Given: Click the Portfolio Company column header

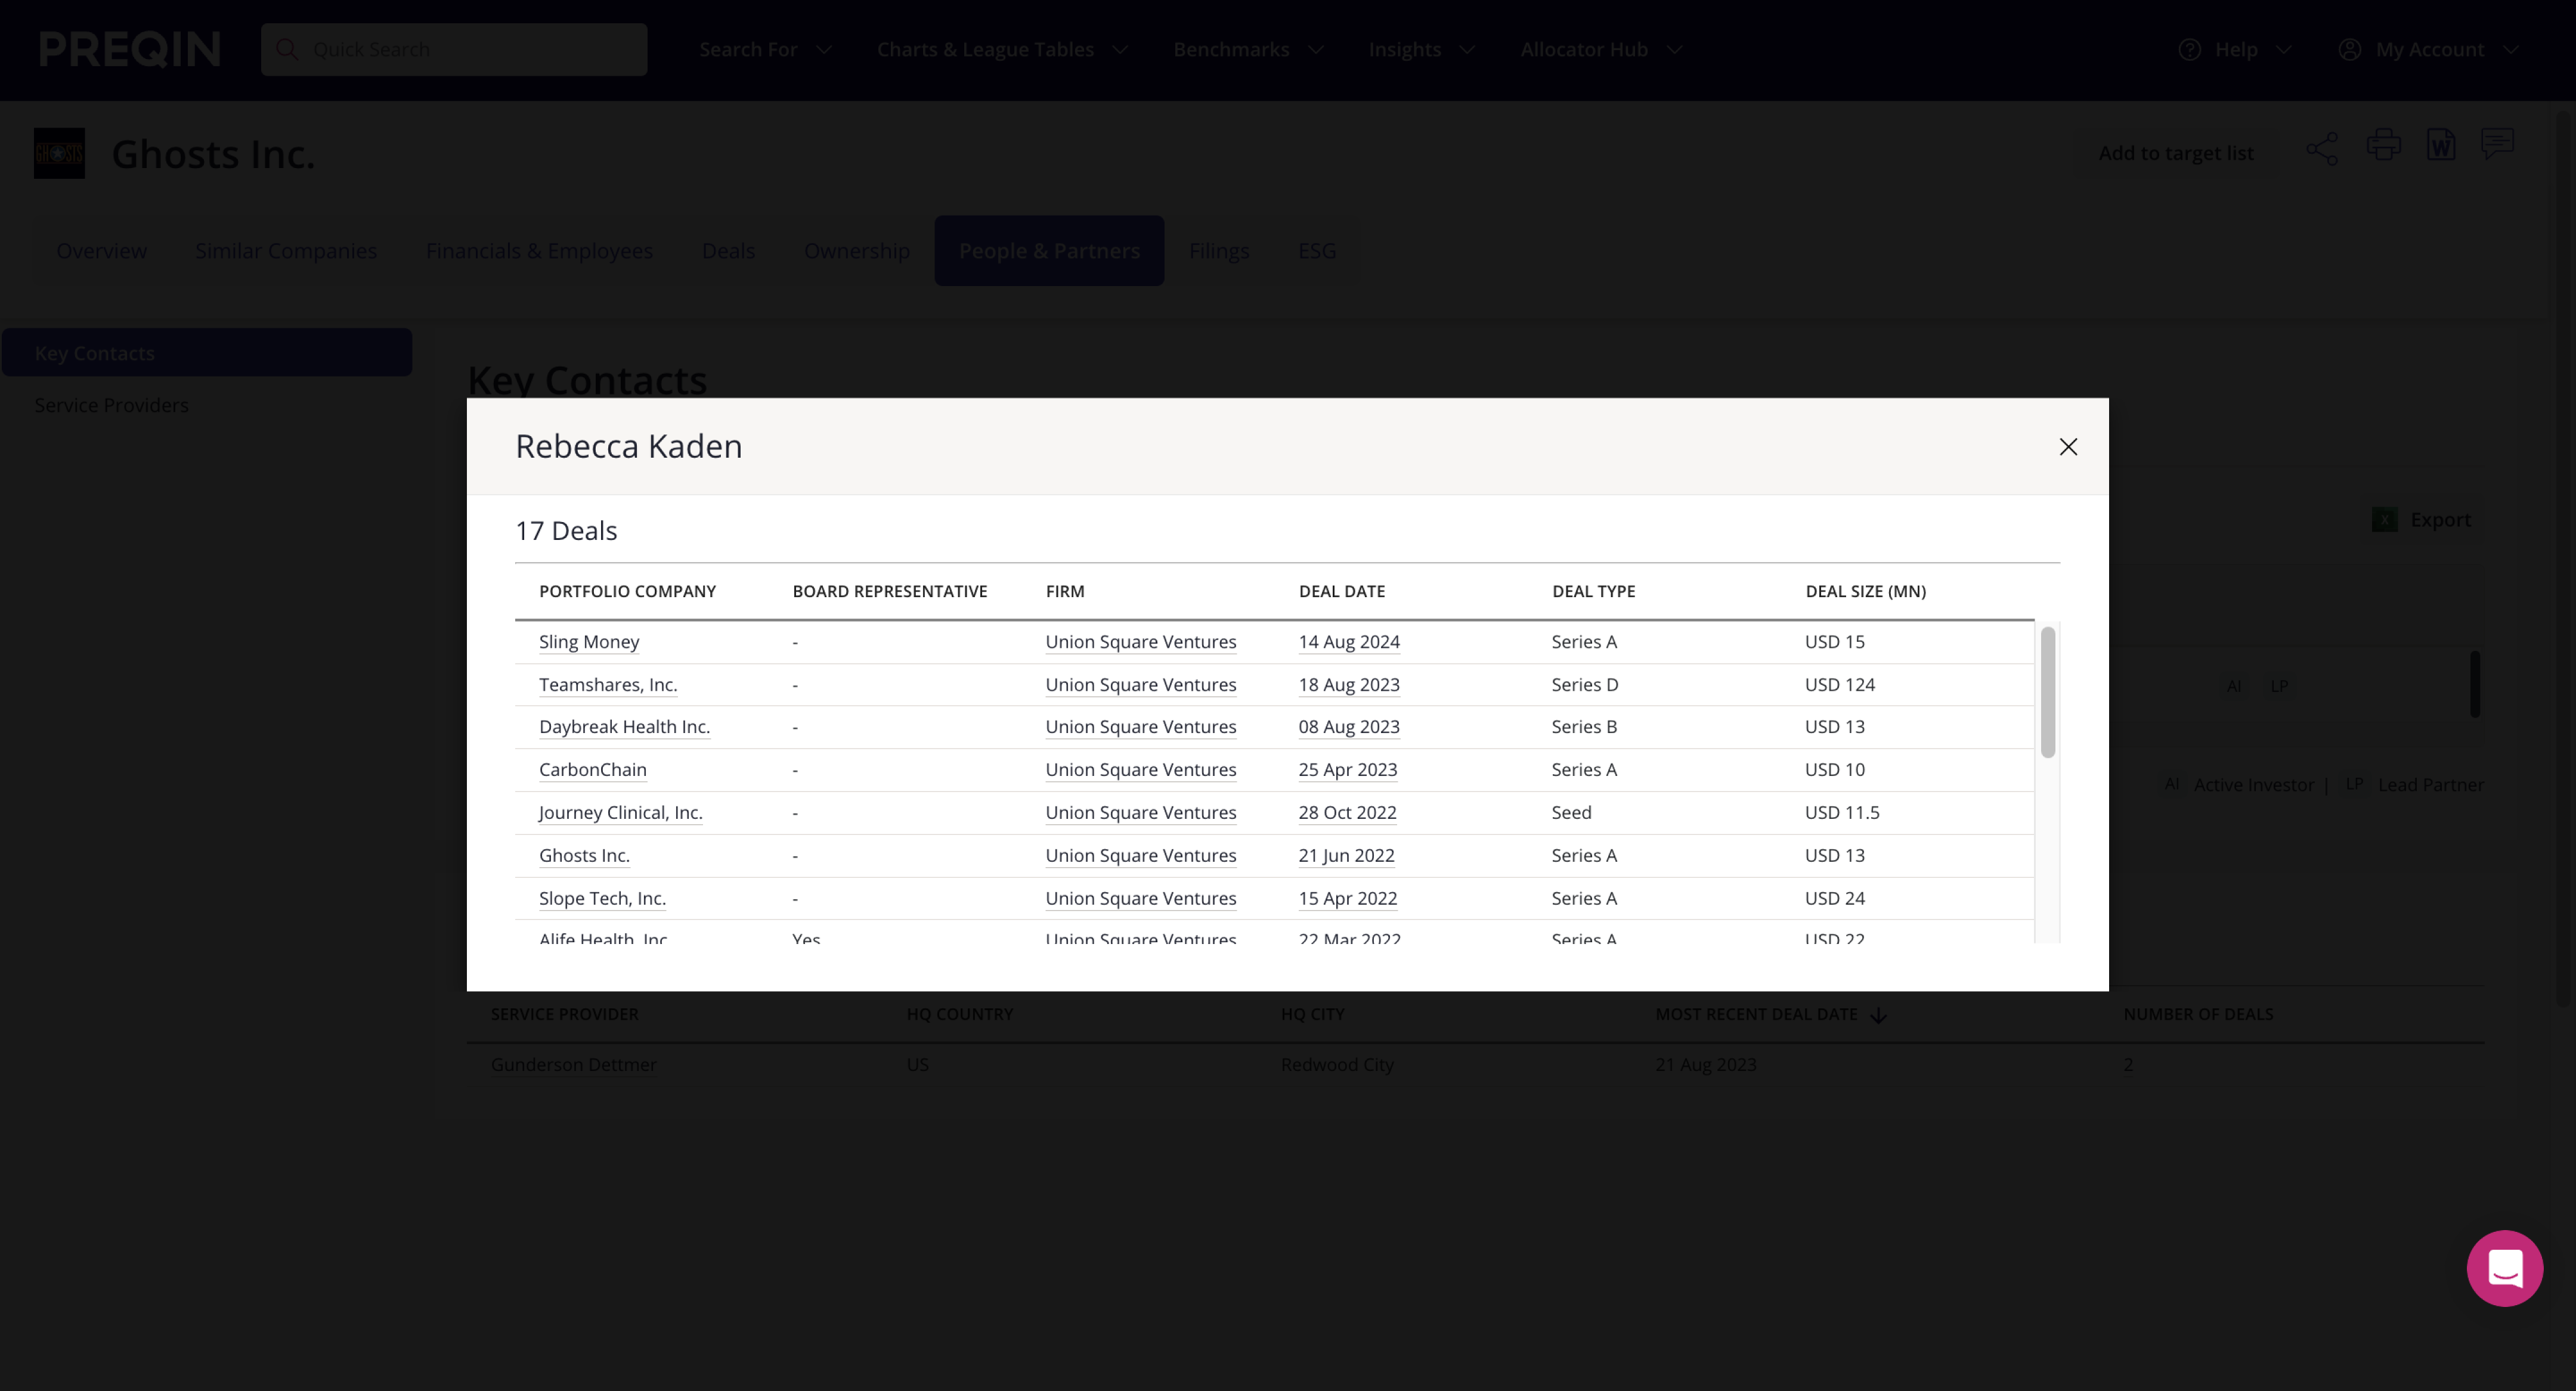Looking at the screenshot, I should 627,592.
